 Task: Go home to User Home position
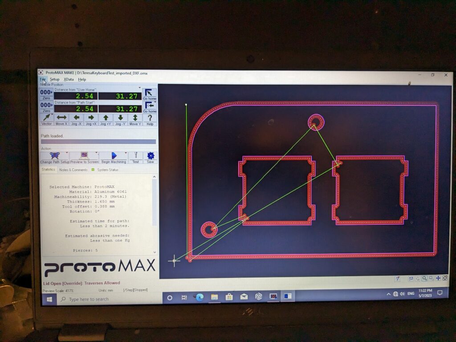click(x=150, y=94)
